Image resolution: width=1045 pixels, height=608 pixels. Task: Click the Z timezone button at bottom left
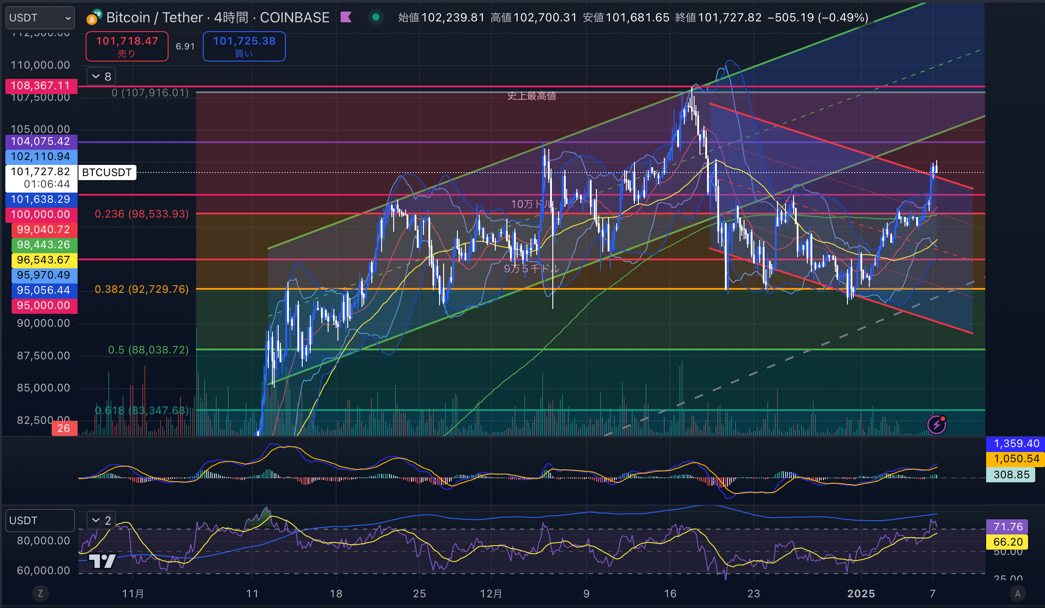click(x=40, y=593)
